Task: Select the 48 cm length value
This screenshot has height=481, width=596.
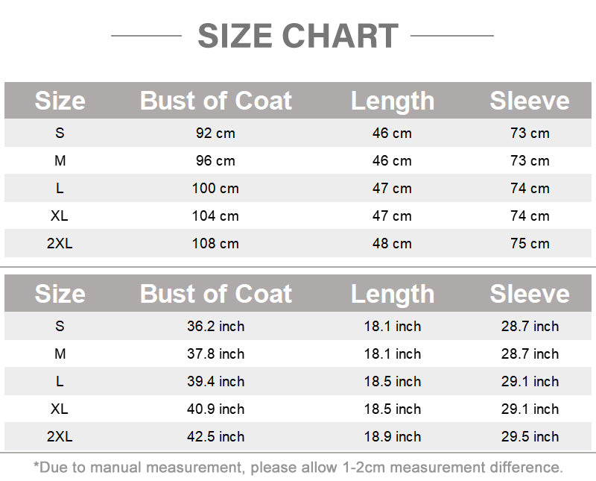Action: 392,244
